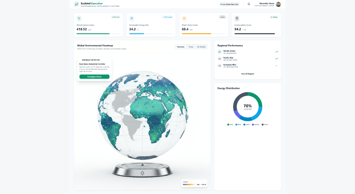Click the purple Nuclear segment of the donut
355x194 pixels.
[237, 114]
